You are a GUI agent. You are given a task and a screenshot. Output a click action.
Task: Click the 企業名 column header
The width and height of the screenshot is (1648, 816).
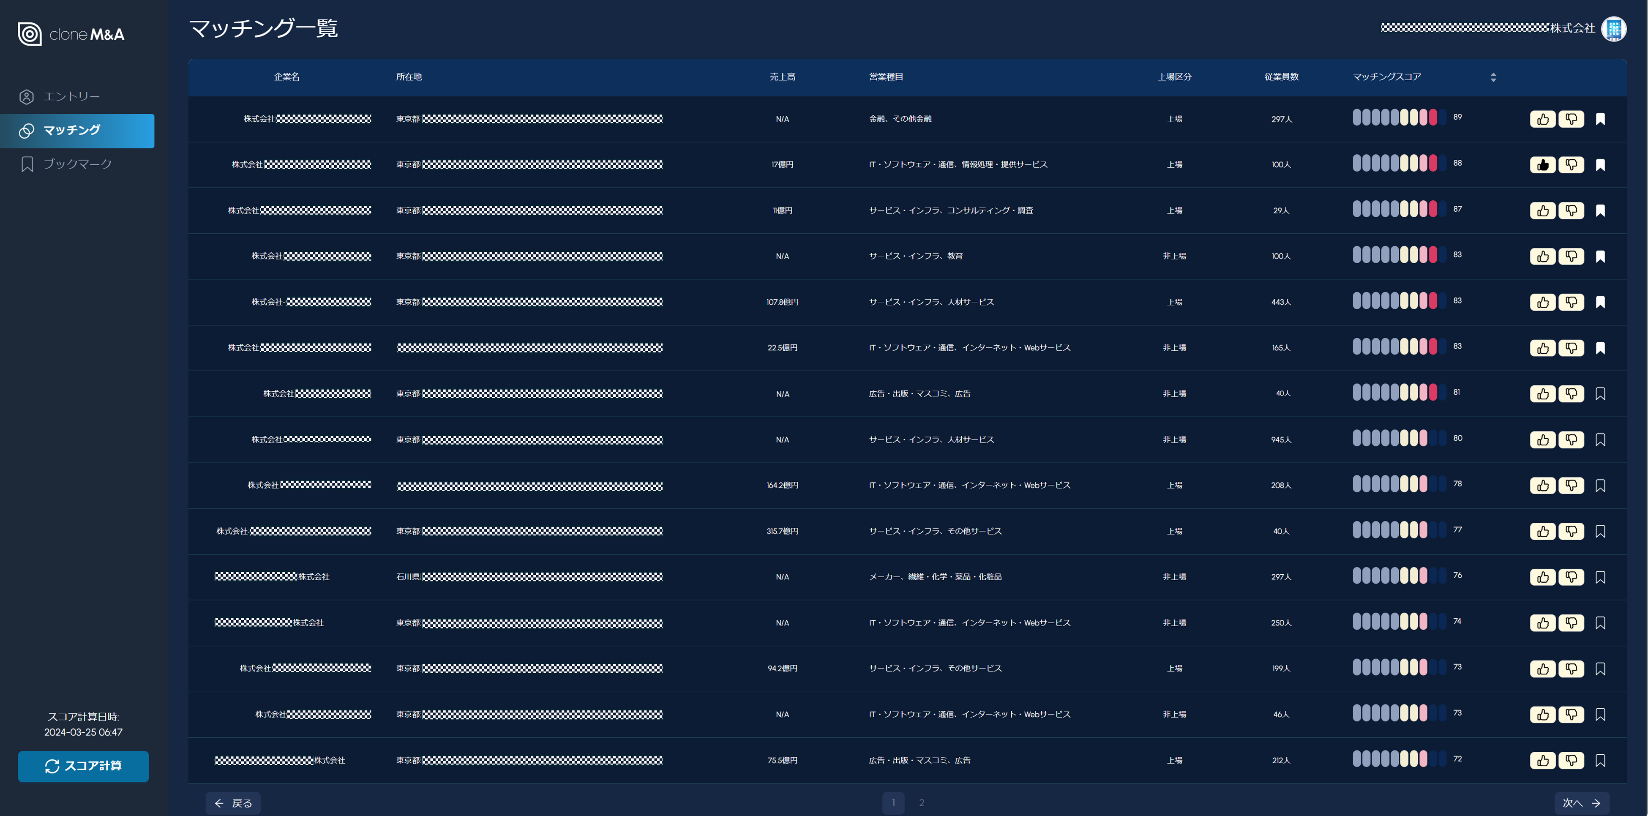click(286, 77)
